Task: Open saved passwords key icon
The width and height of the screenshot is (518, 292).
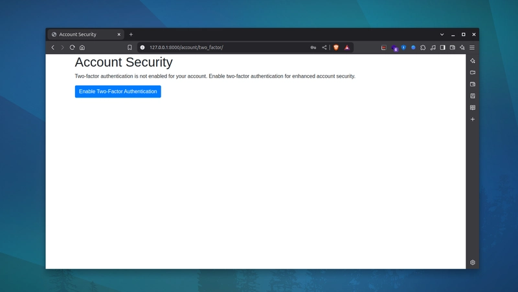Action: click(313, 47)
